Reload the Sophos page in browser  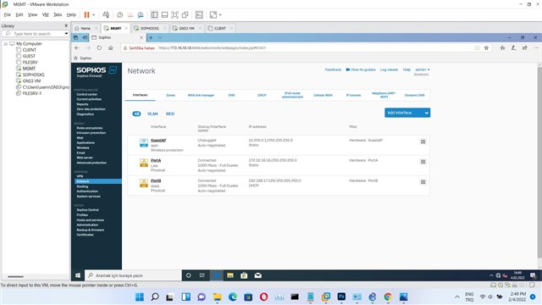pos(99,47)
